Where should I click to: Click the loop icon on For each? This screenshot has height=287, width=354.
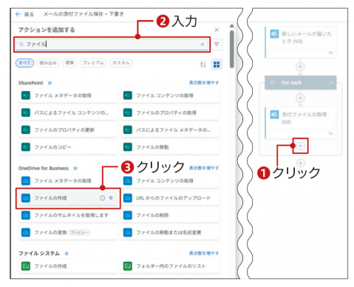[x=273, y=83]
